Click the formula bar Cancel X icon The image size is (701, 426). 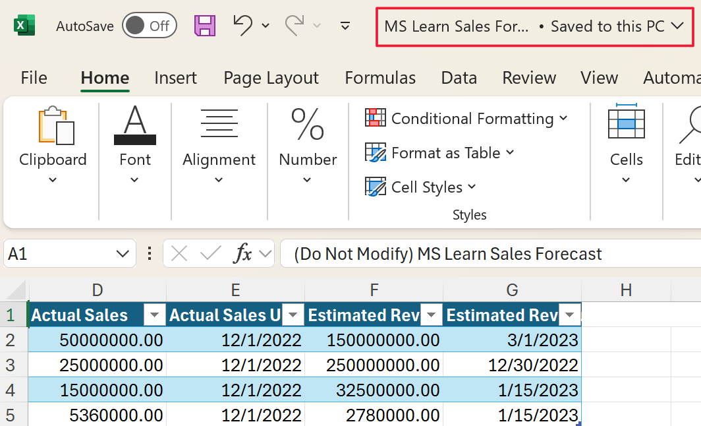pyautogui.click(x=179, y=254)
